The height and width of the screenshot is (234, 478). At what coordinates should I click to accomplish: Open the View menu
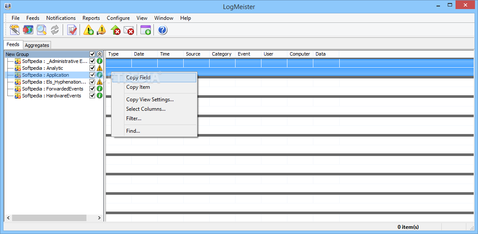coord(142,18)
